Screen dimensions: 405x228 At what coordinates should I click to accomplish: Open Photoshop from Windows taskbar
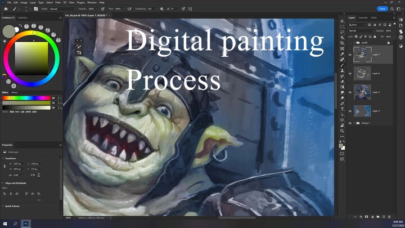(x=26, y=223)
